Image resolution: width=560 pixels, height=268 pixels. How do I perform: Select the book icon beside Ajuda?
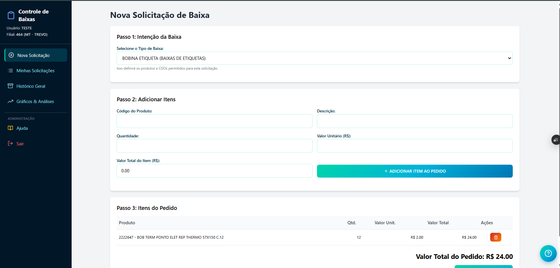point(10,128)
